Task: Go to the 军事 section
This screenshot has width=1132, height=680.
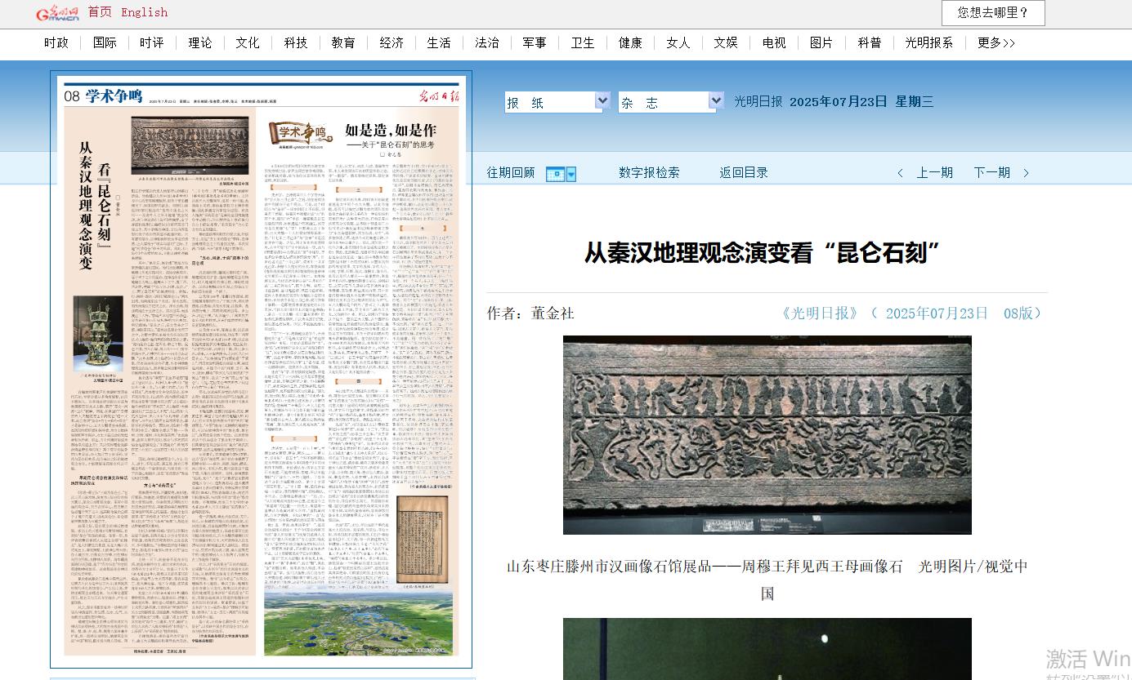Action: tap(535, 42)
